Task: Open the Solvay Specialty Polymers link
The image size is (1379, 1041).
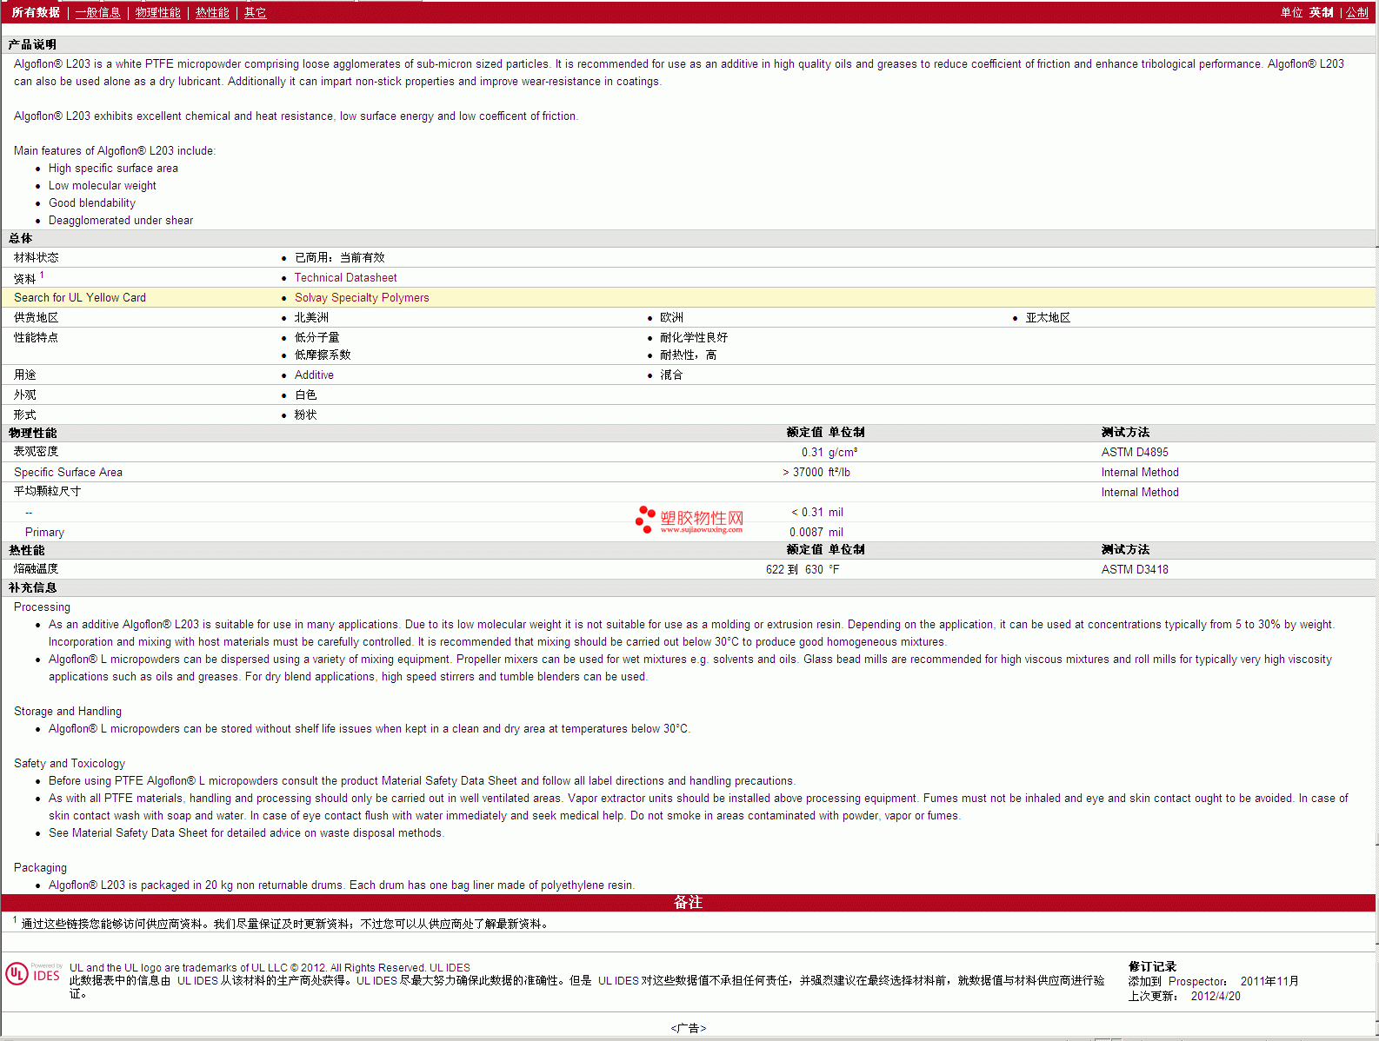Action: click(x=362, y=297)
